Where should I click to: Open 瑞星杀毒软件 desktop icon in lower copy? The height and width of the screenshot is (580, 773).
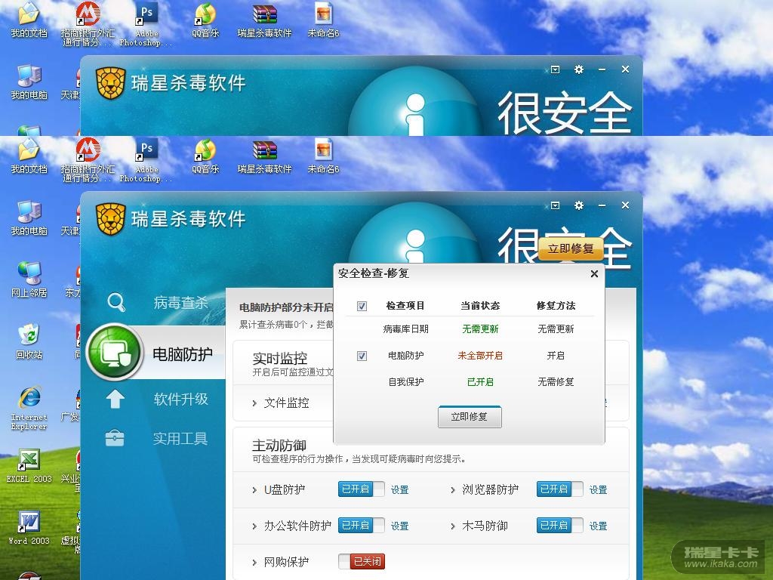point(265,156)
